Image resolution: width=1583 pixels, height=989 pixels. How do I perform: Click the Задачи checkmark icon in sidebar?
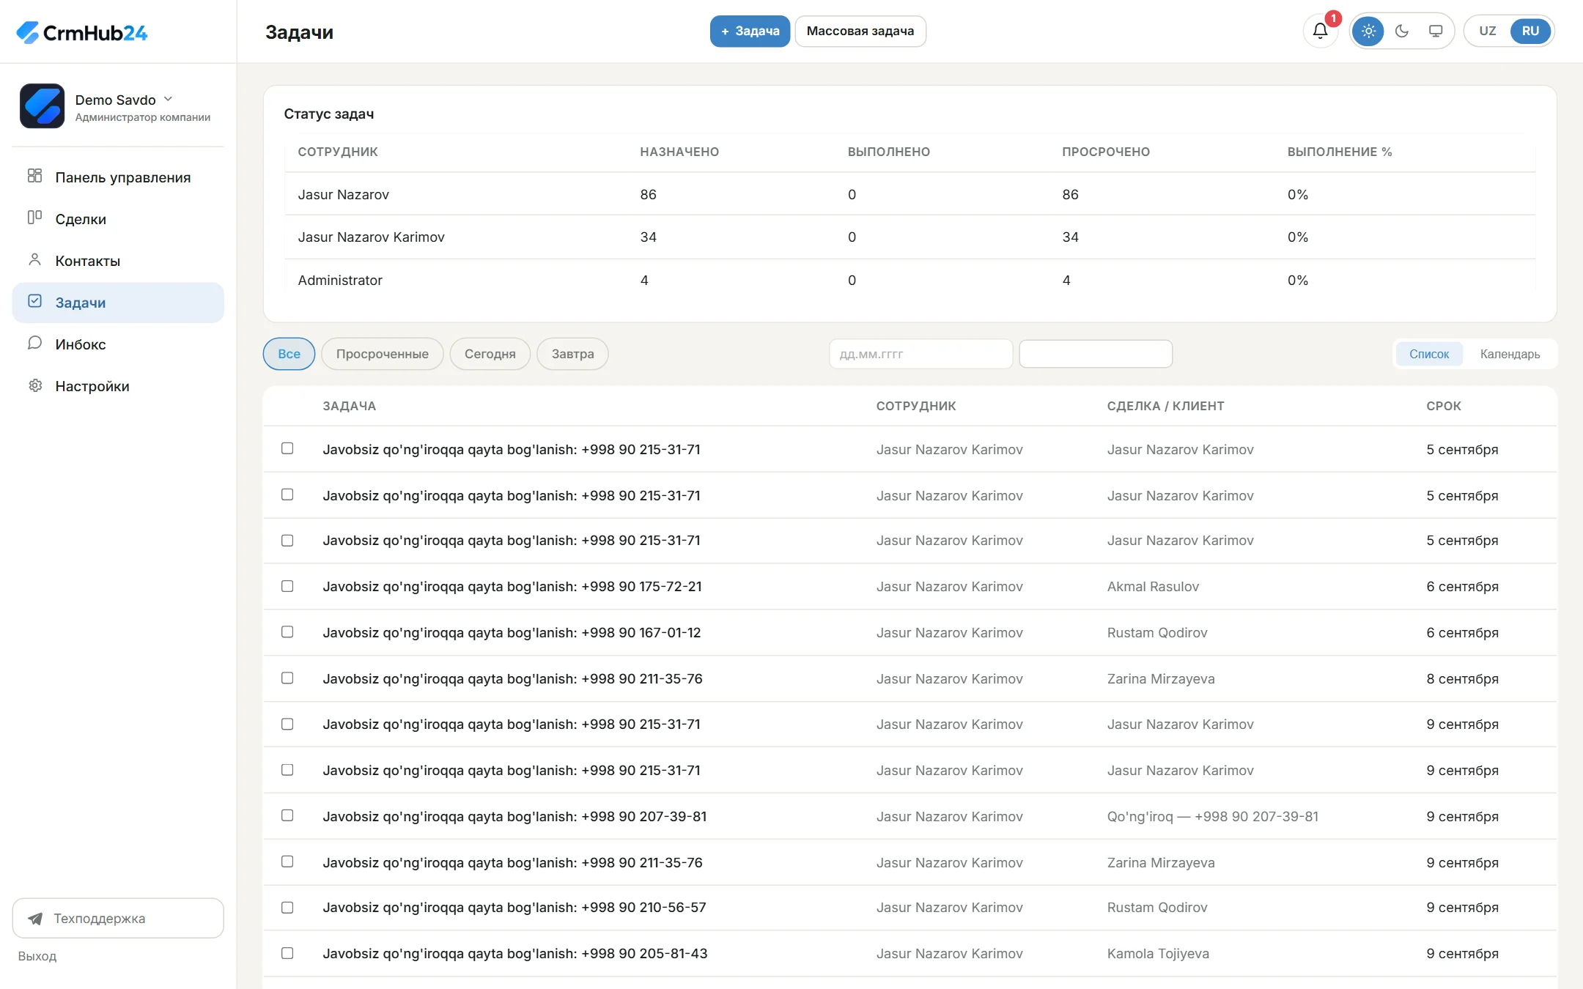point(34,301)
